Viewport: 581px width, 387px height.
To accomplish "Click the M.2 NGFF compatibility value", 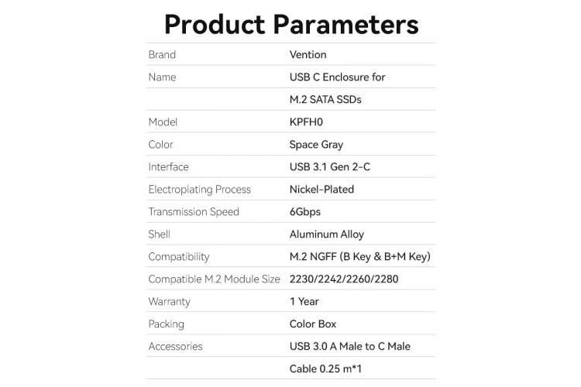I will [359, 257].
